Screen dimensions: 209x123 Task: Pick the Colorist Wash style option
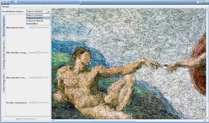pyautogui.click(x=38, y=21)
